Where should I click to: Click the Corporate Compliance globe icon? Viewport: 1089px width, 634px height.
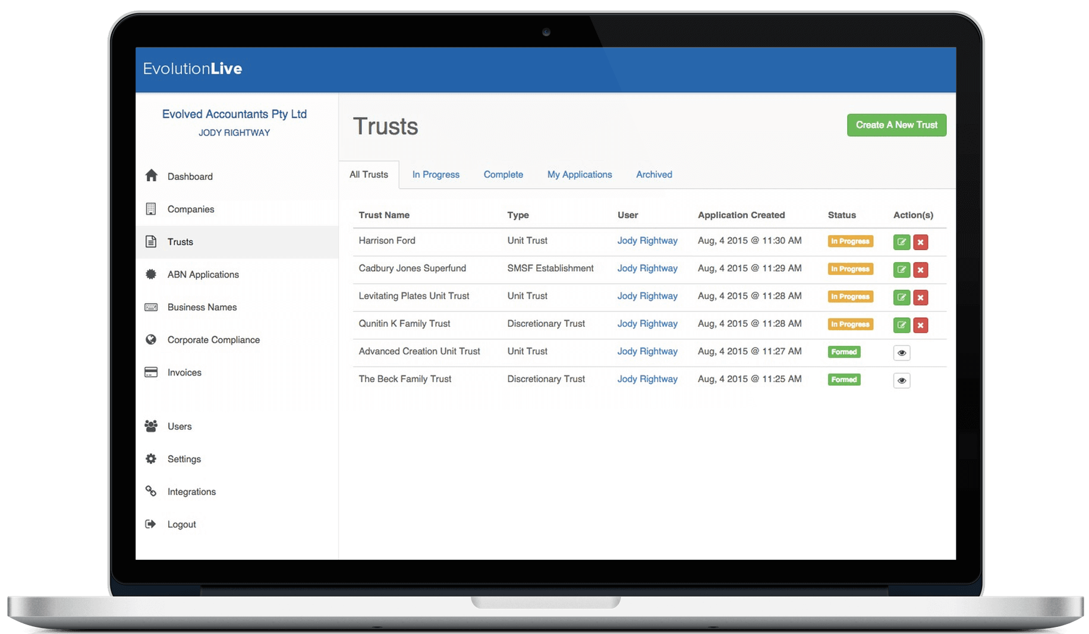pos(151,340)
